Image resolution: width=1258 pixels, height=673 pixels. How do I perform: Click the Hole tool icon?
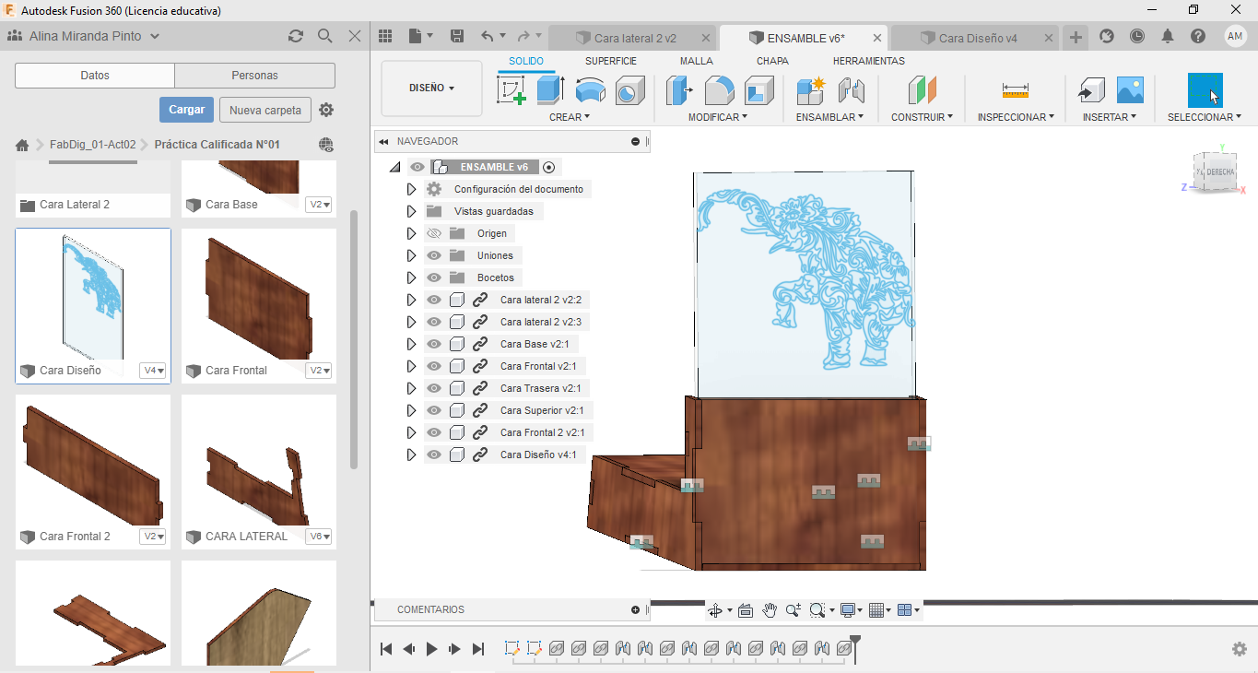pyautogui.click(x=629, y=90)
